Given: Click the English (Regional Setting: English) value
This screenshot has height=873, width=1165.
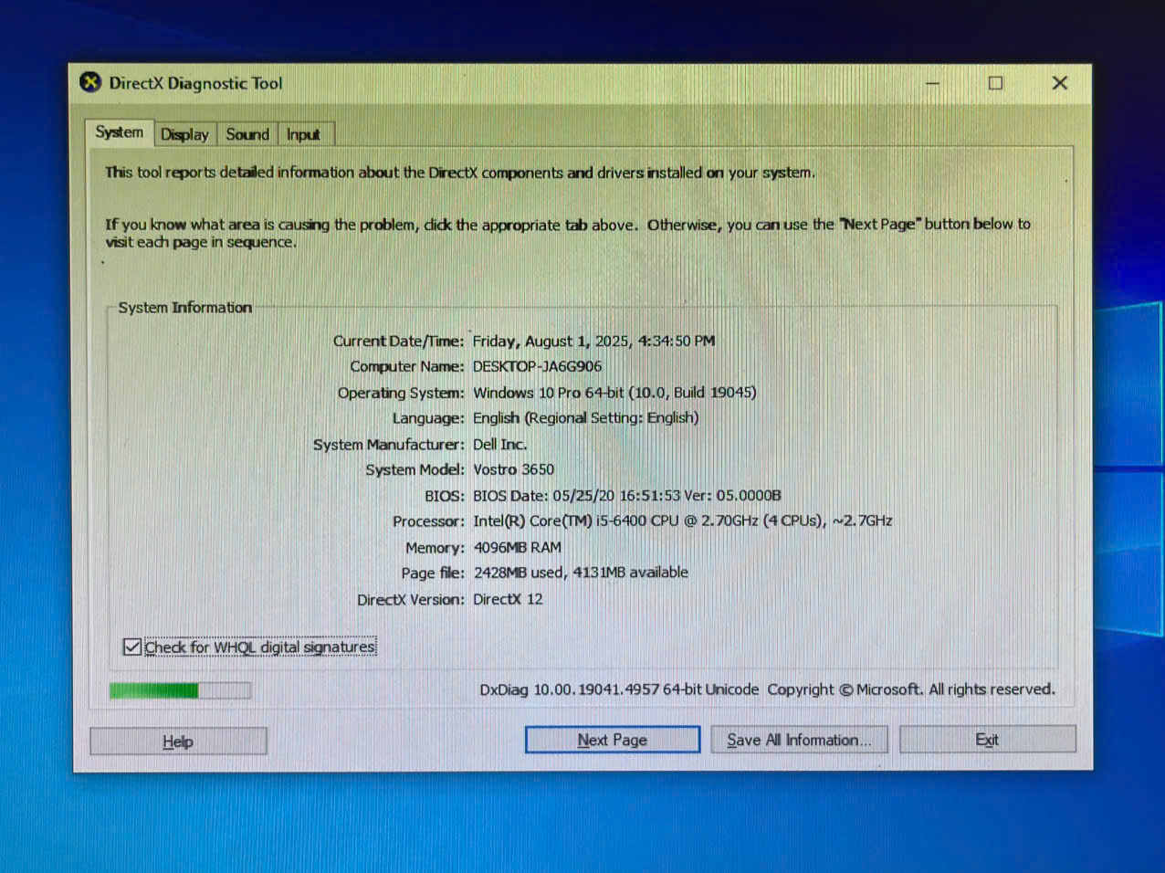Looking at the screenshot, I should (x=585, y=417).
